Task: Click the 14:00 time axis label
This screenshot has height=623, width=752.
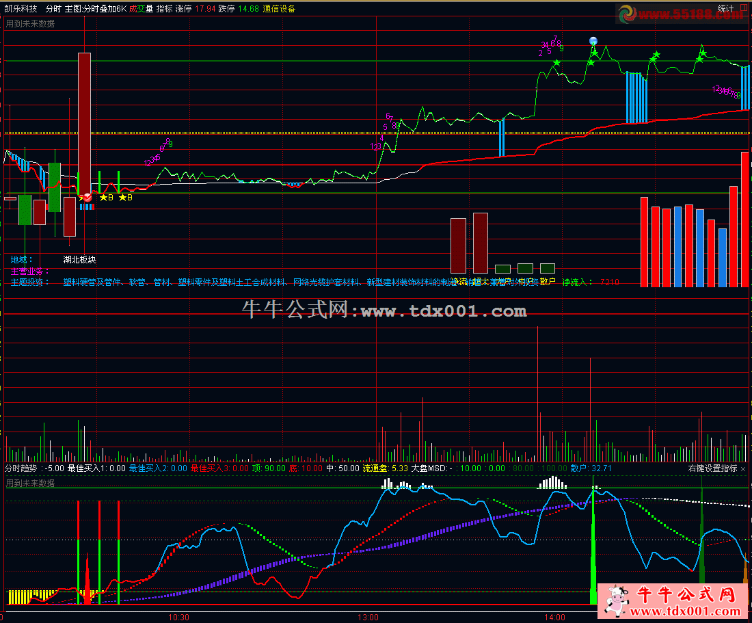Action: [x=554, y=618]
